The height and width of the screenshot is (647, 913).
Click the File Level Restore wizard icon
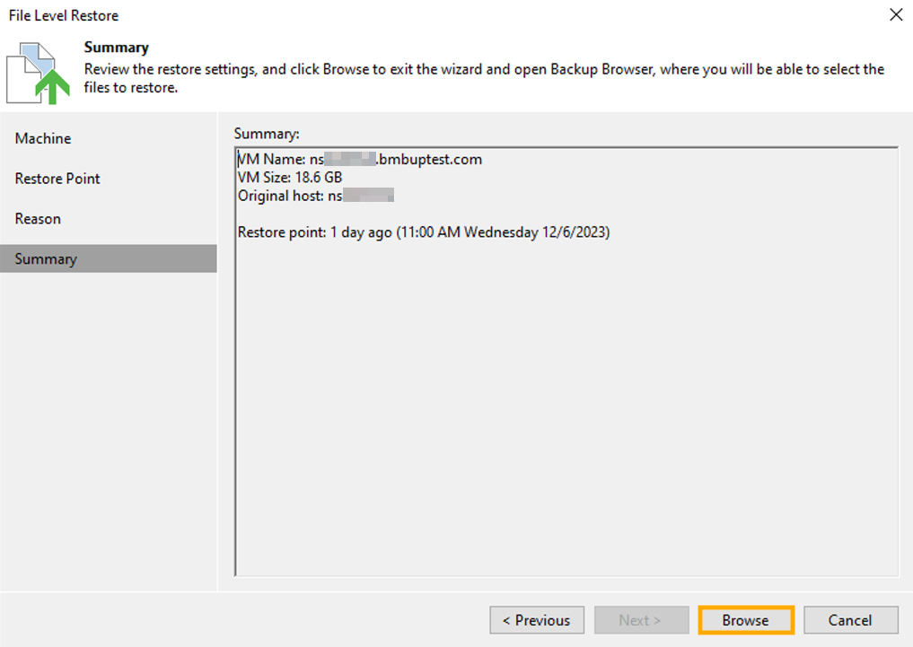tap(38, 72)
